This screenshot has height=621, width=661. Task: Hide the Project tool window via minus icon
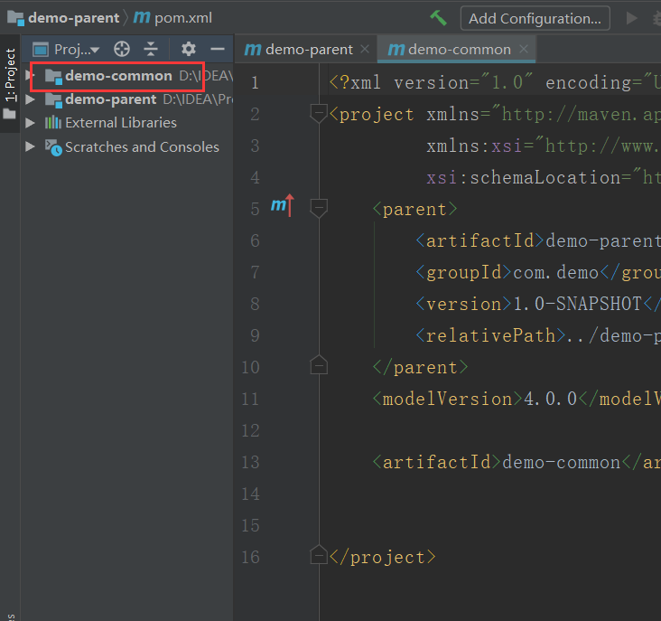[218, 50]
